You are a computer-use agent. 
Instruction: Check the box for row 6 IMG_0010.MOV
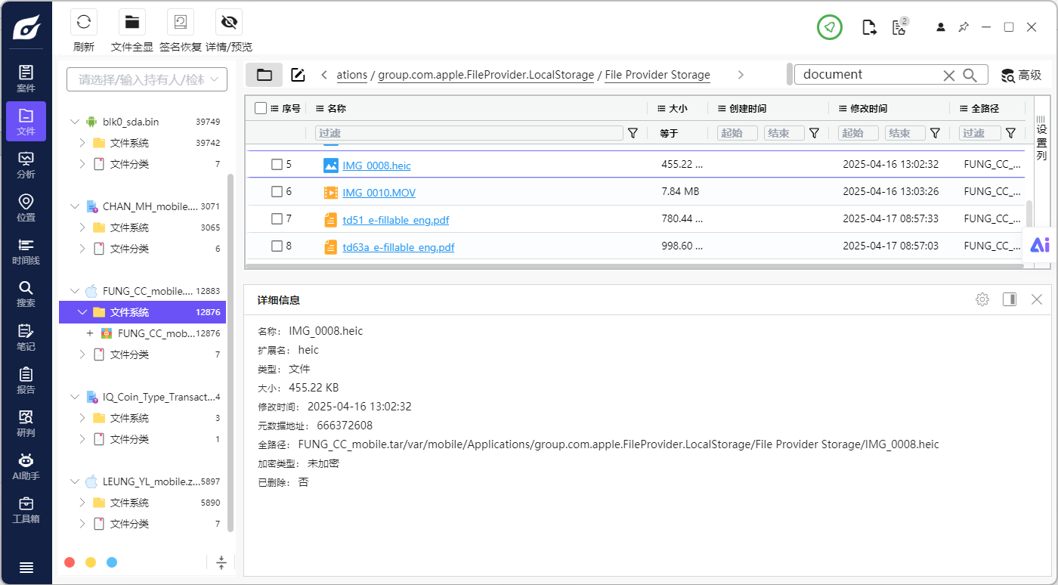pyautogui.click(x=277, y=191)
